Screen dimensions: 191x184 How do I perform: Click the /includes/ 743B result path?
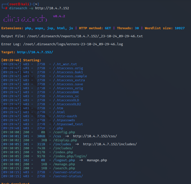pyautogui.click(x=63, y=148)
